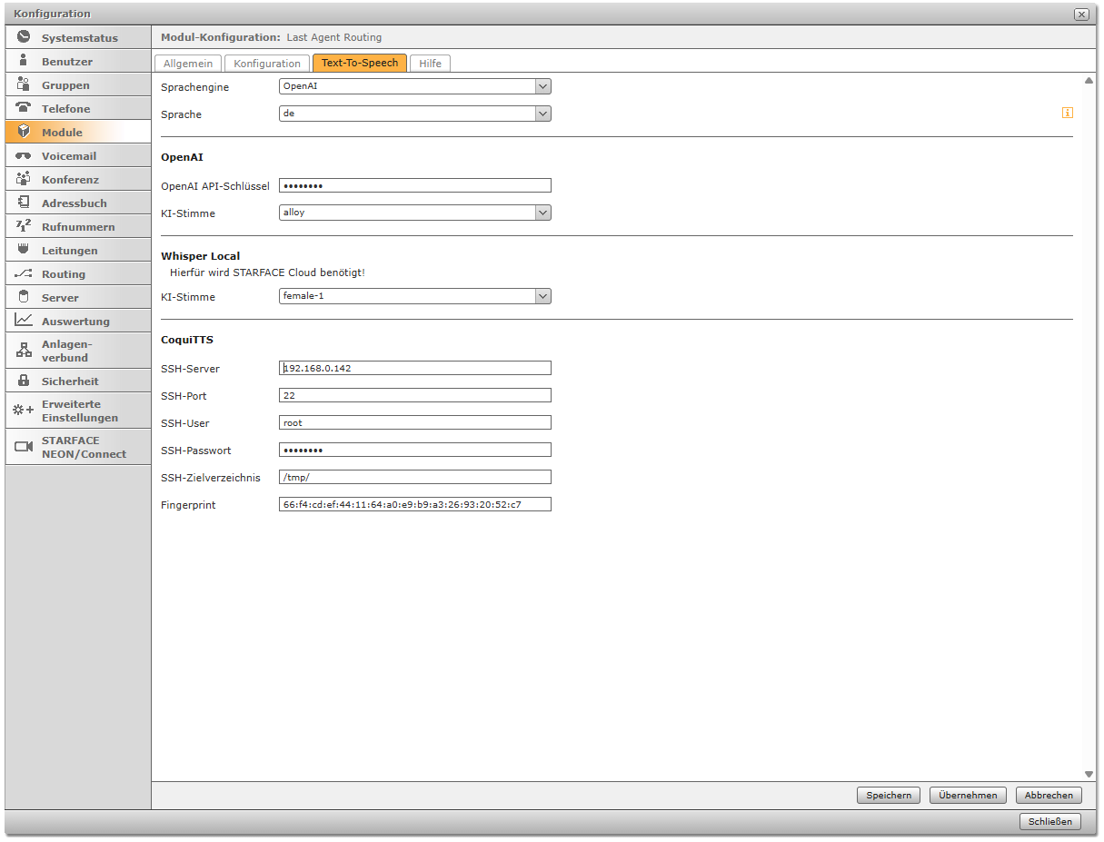Focus the OpenAI API-Schlüssel field

[414, 185]
